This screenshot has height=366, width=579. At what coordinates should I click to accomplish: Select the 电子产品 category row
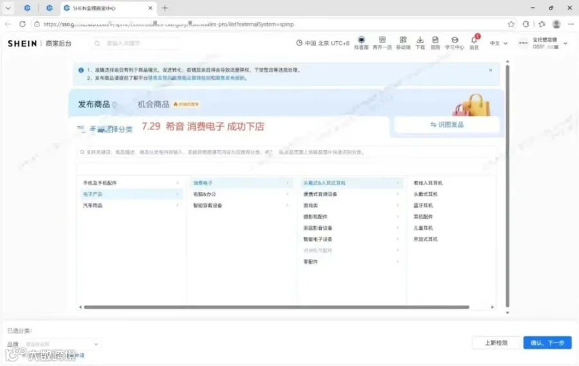[x=131, y=194]
